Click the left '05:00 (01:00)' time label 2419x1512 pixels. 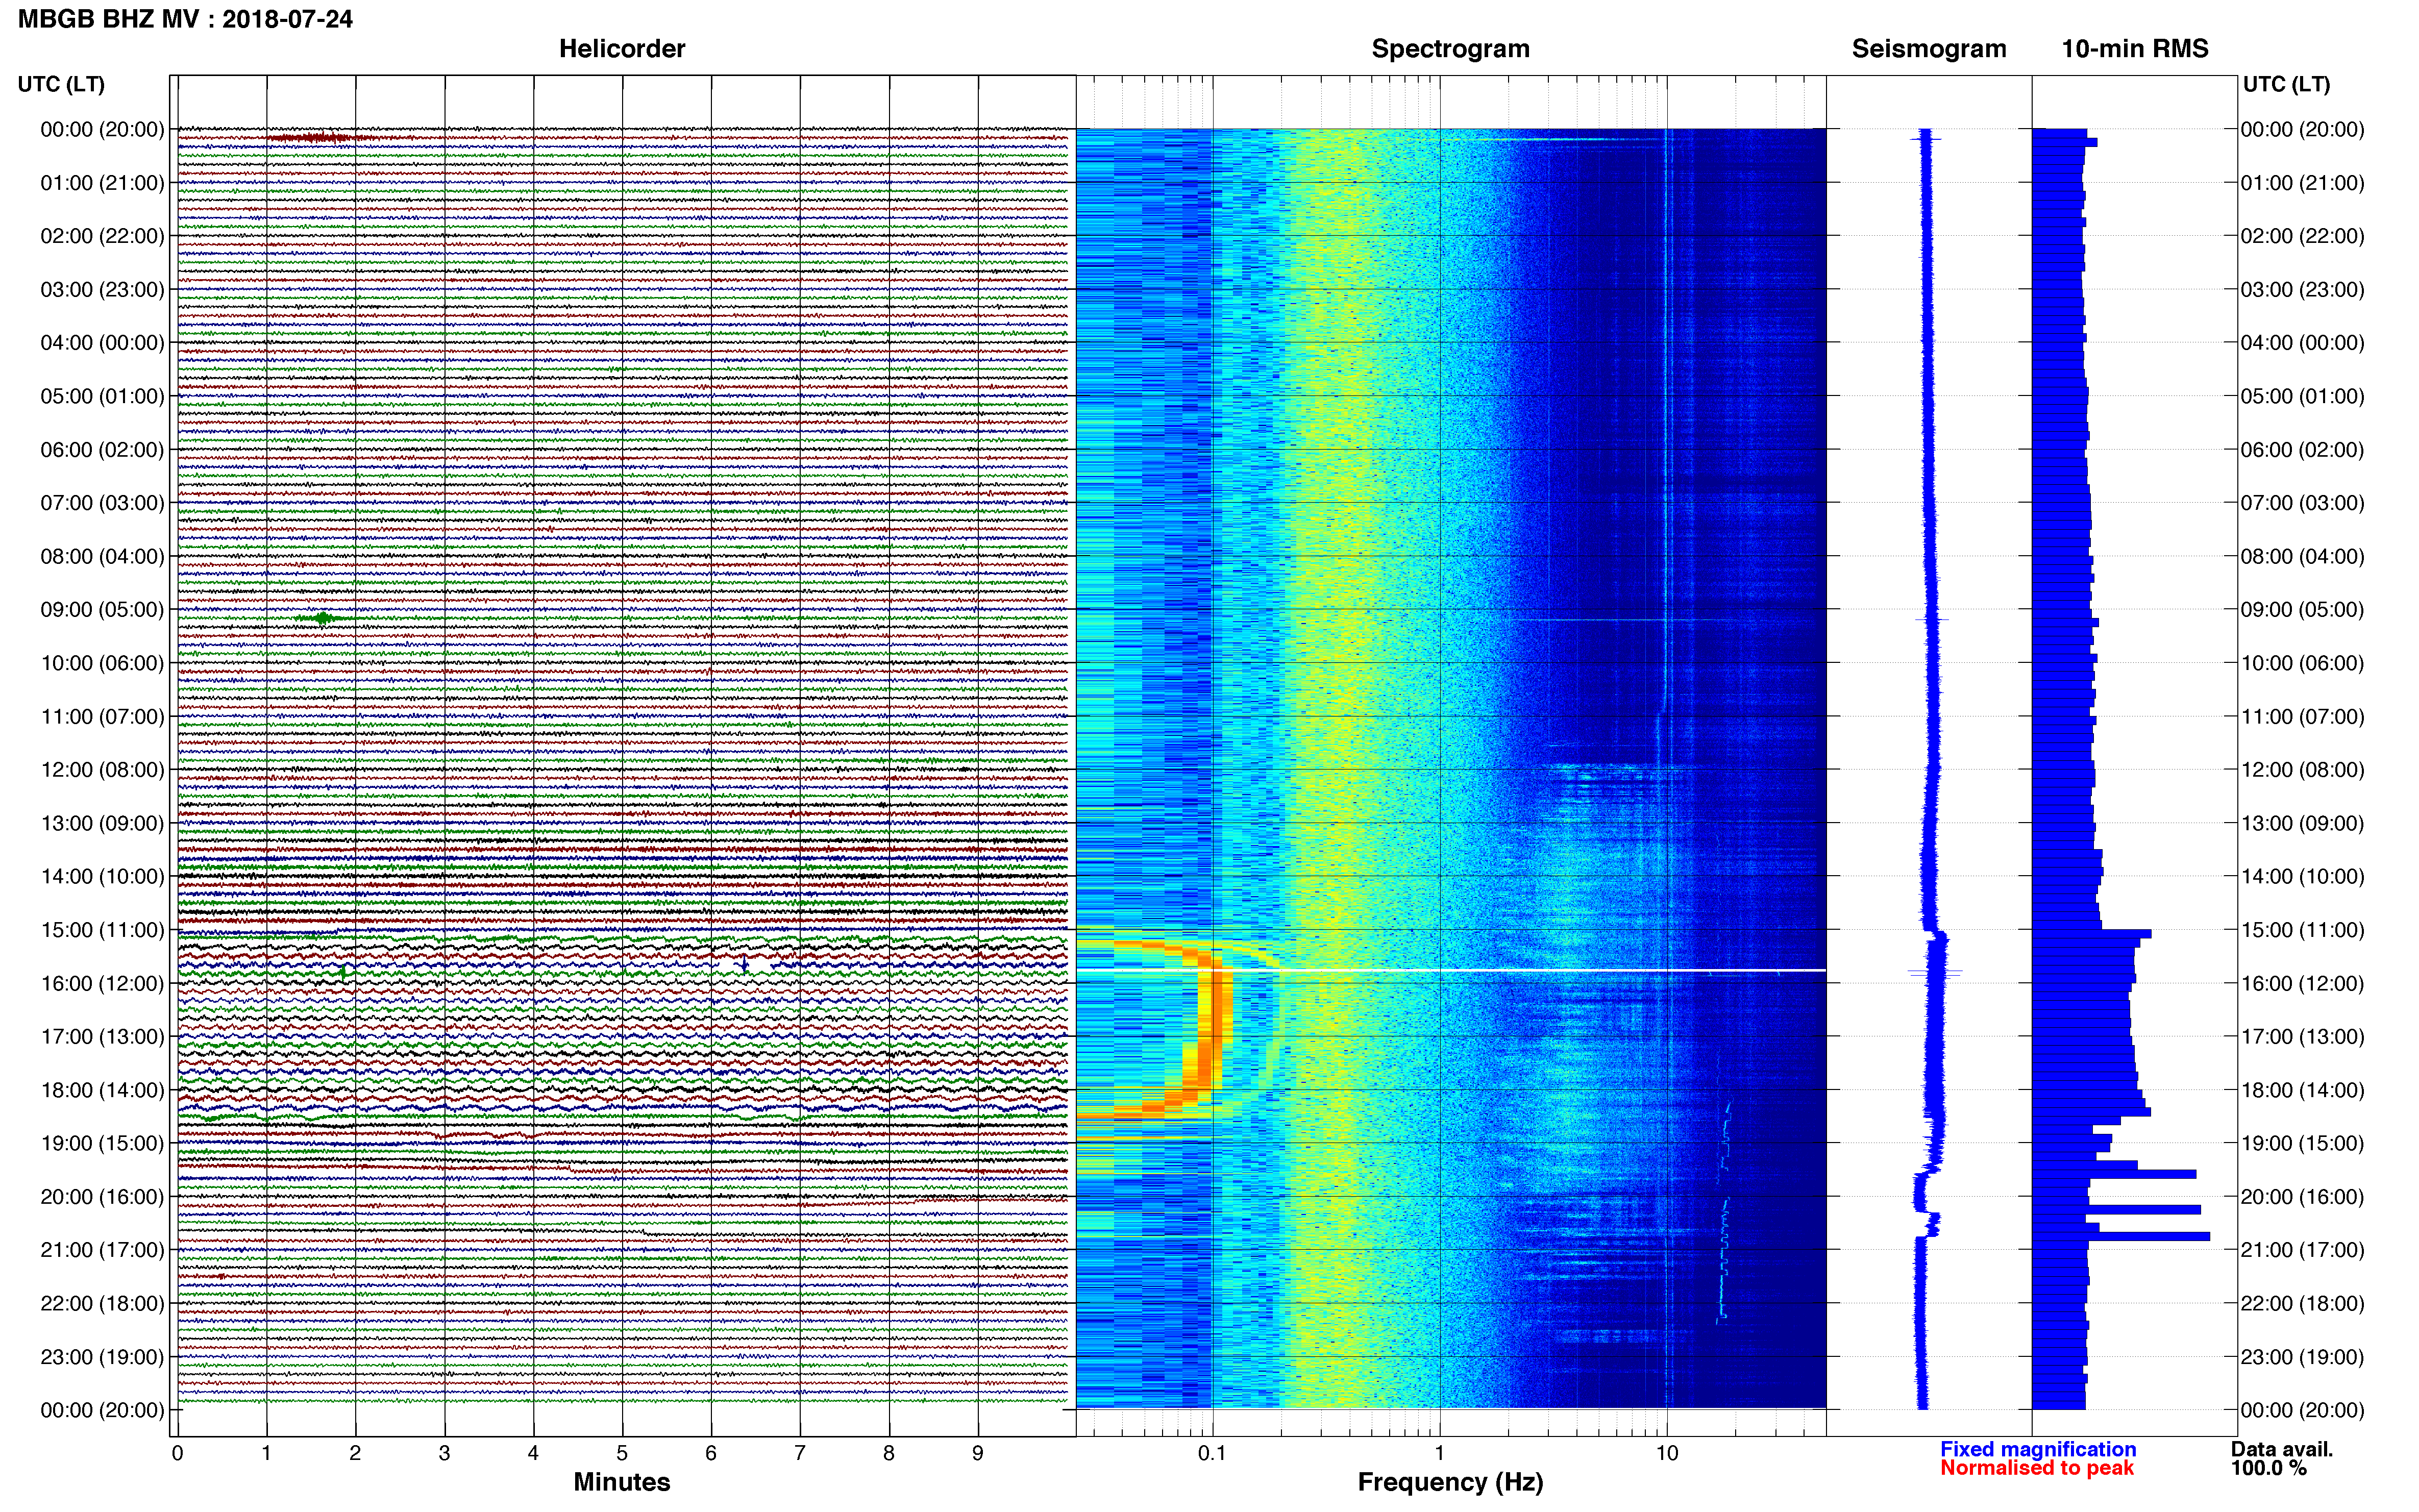click(102, 396)
